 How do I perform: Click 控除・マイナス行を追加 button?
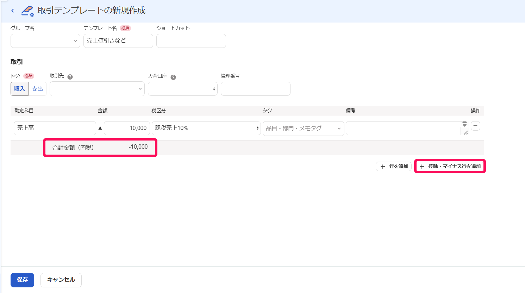(x=450, y=166)
